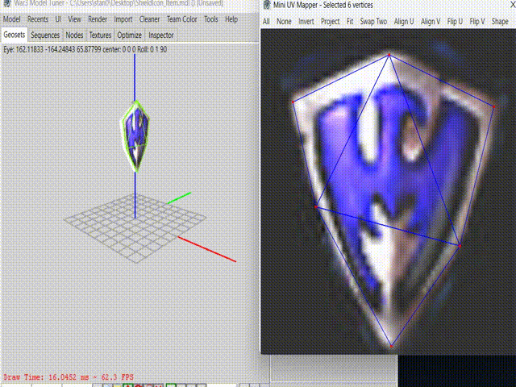516x387 pixels.
Task: Click the War3 Model Tuner window icon
Action: (x=7, y=3)
